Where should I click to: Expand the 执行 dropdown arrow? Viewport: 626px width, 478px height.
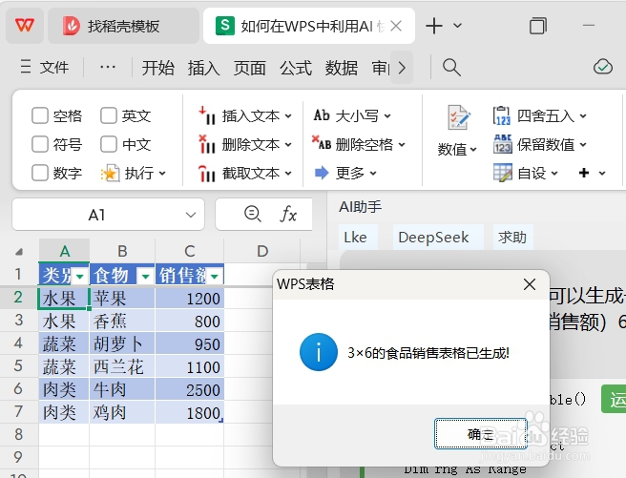point(162,173)
